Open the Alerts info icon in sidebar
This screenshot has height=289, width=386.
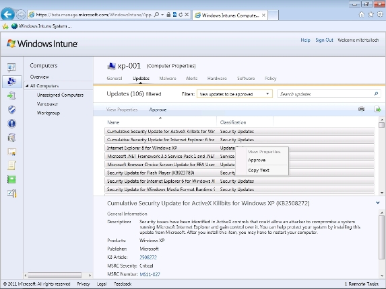click(x=11, y=124)
